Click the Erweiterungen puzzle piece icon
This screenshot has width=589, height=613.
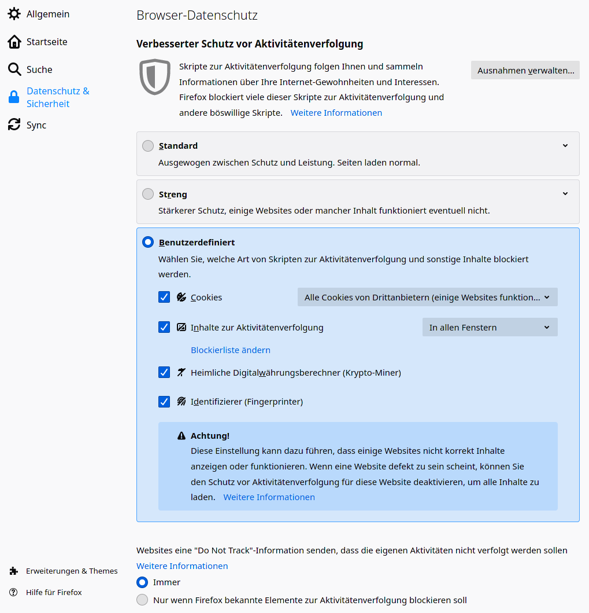point(14,571)
